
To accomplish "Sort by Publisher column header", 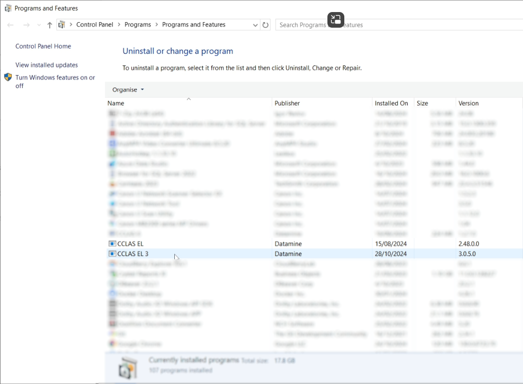I will coord(322,103).
